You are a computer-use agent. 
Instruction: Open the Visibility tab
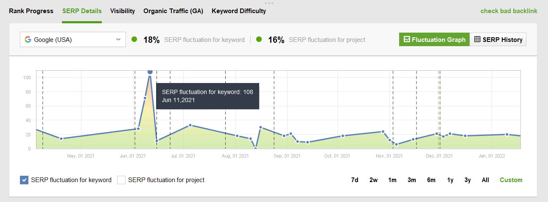click(x=123, y=11)
